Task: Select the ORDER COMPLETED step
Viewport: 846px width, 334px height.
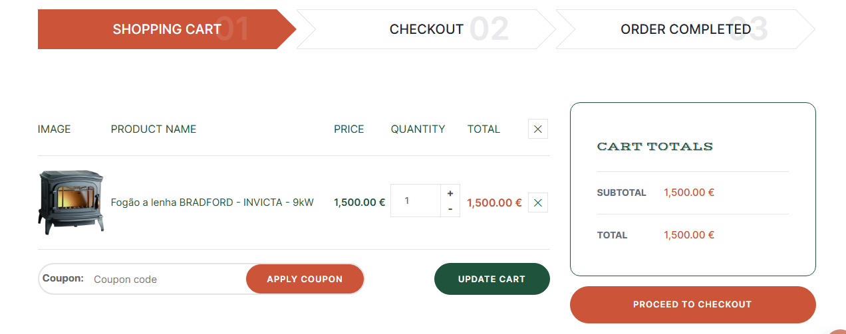Action: pos(686,29)
